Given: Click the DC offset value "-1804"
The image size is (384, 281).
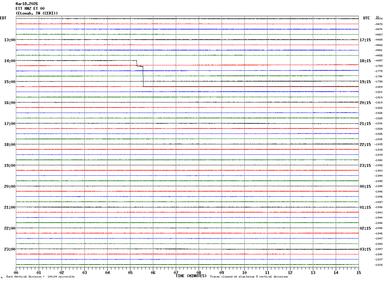Looking at the screenshot, I should click(x=378, y=87).
